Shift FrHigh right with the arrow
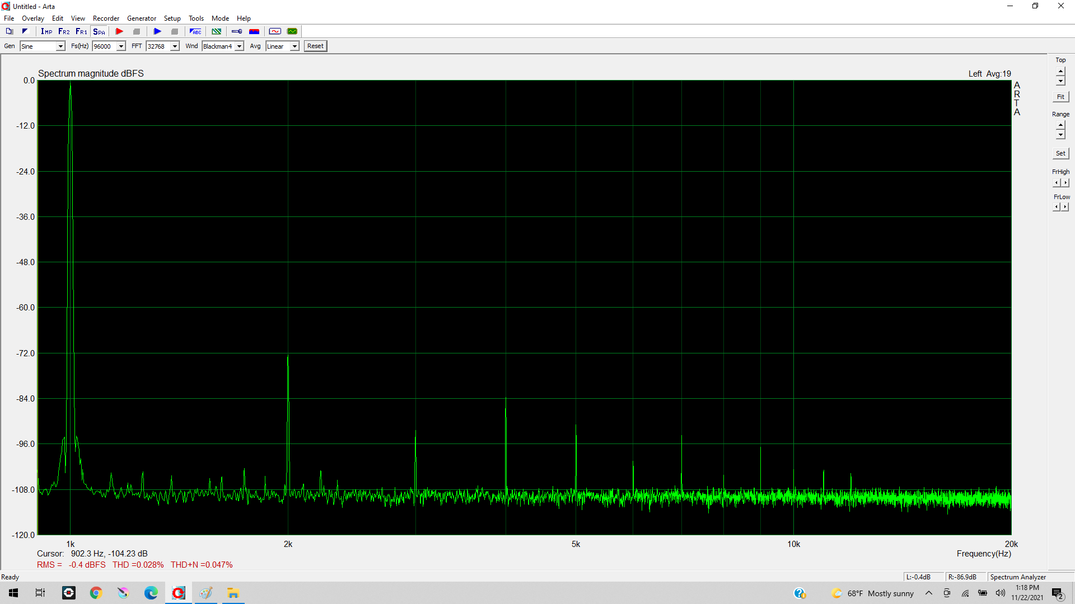 pos(1065,182)
